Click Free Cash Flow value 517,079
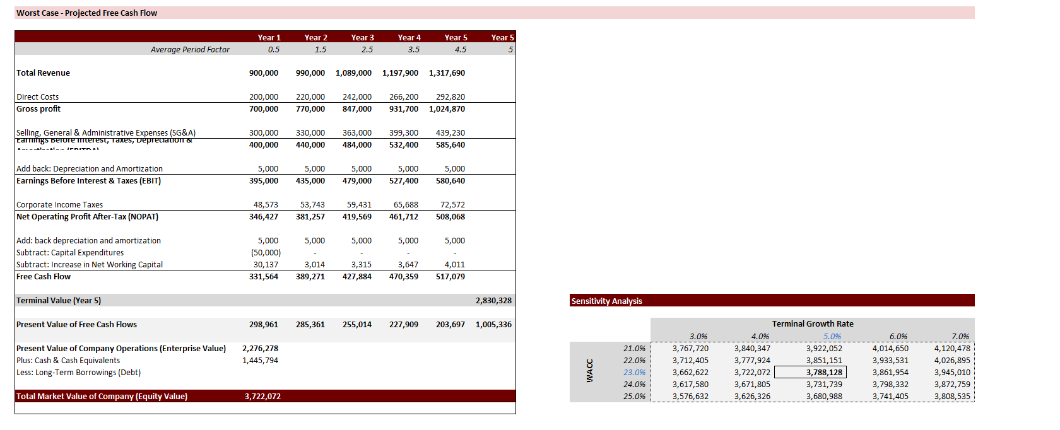 click(x=450, y=277)
